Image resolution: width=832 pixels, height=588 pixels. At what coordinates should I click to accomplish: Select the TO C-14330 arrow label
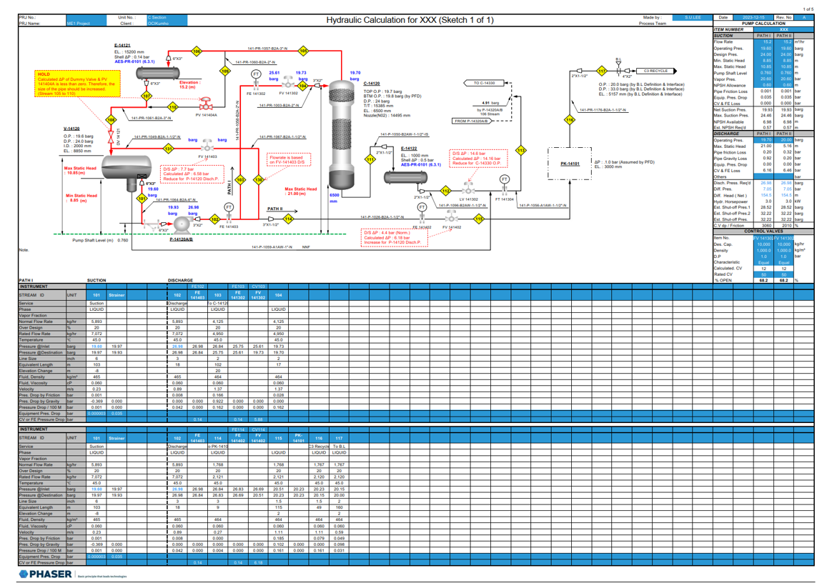pyautogui.click(x=484, y=83)
